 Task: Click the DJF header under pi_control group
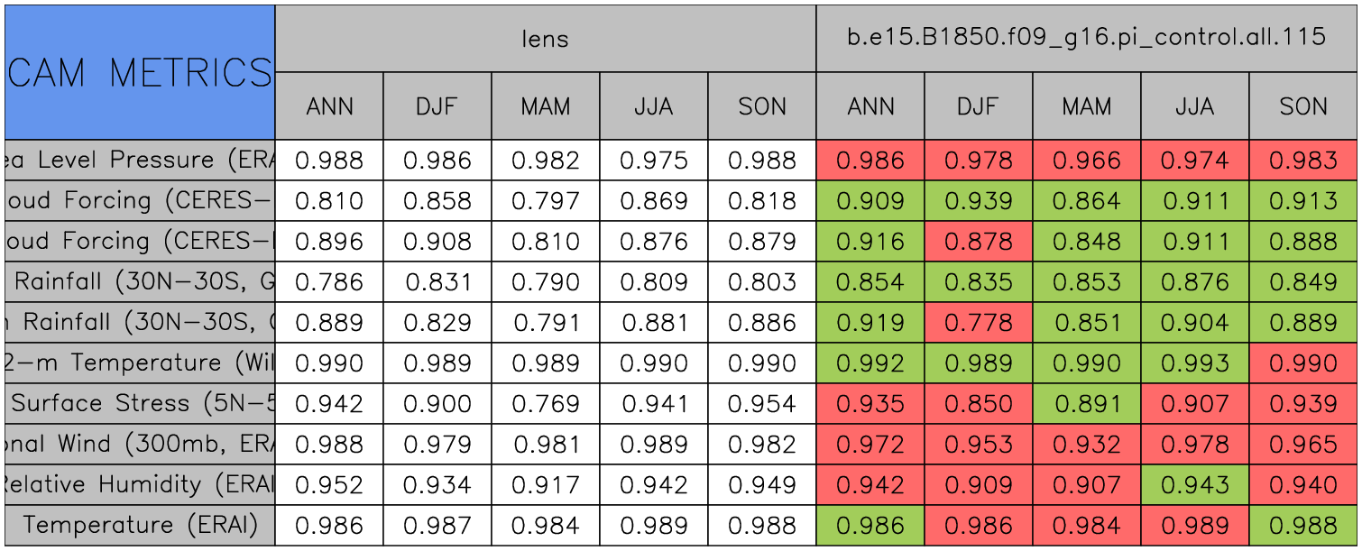[x=979, y=106]
